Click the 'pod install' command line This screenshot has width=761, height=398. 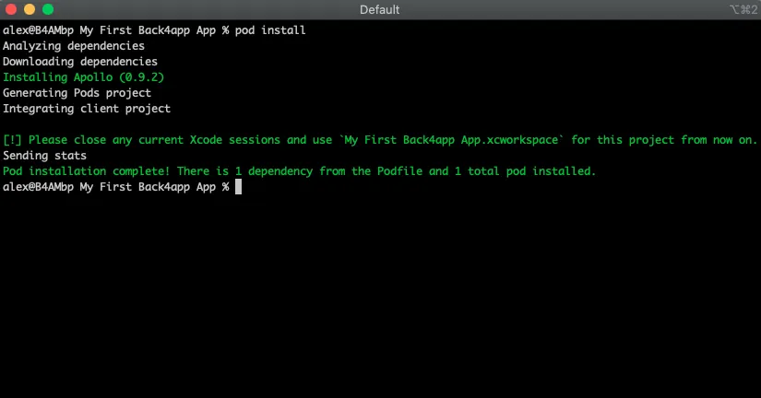point(154,30)
